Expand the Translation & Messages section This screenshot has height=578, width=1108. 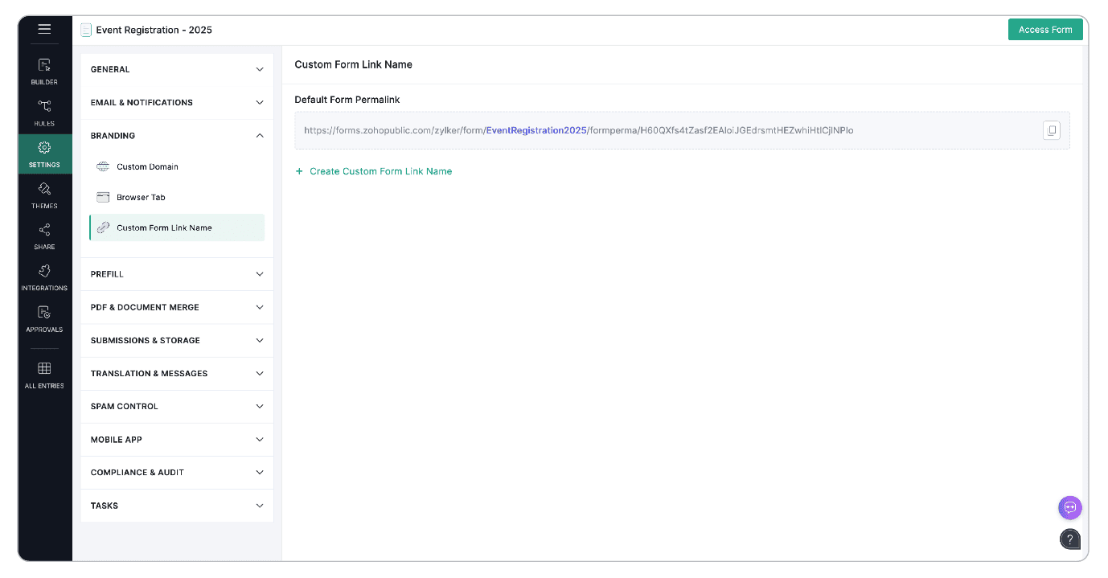(x=177, y=373)
